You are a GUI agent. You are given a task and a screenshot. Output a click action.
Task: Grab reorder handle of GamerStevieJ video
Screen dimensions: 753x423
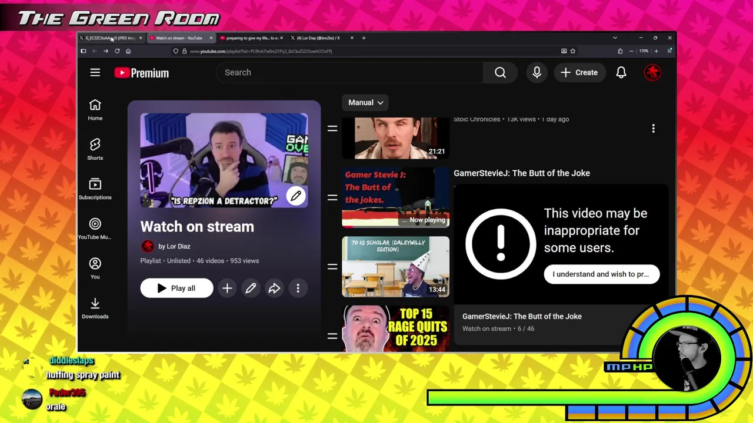pos(332,197)
